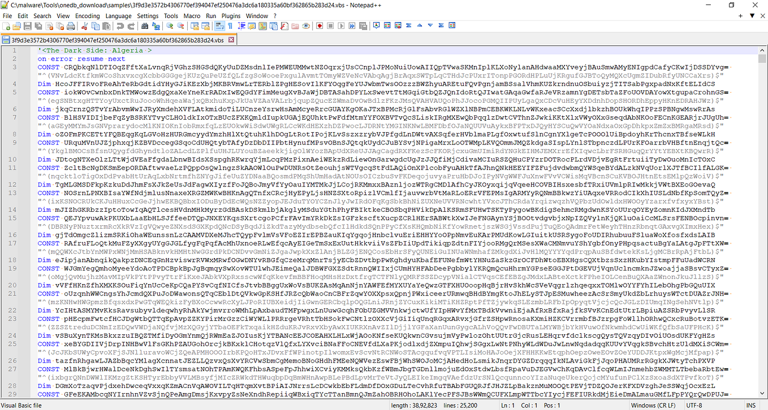
Task: Click the Stop recording square icon
Action: coord(330,26)
